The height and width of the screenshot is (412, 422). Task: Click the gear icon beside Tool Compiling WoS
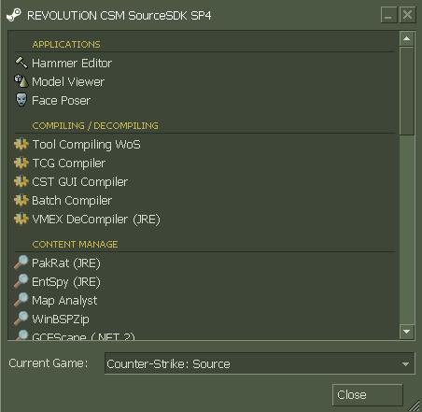[21, 144]
